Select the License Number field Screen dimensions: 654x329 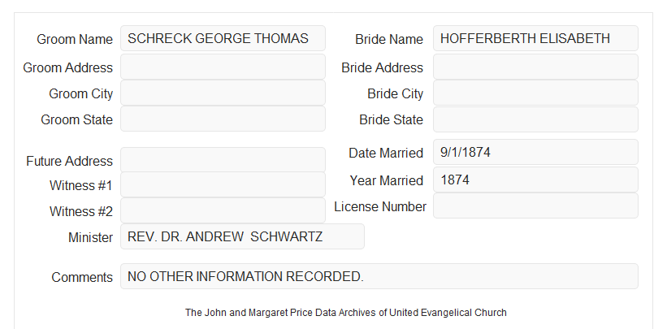coord(535,206)
